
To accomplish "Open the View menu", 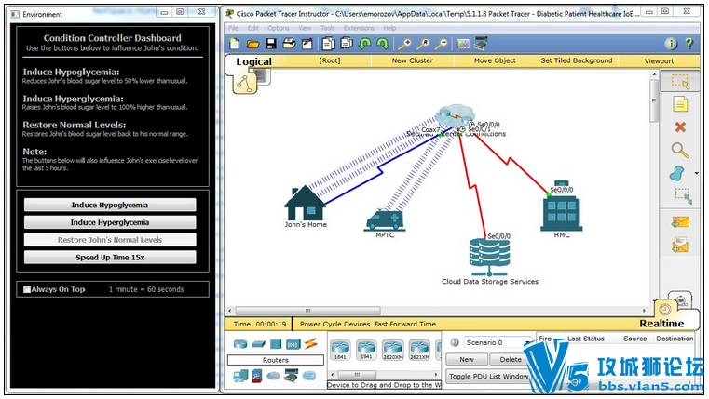I will (305, 28).
